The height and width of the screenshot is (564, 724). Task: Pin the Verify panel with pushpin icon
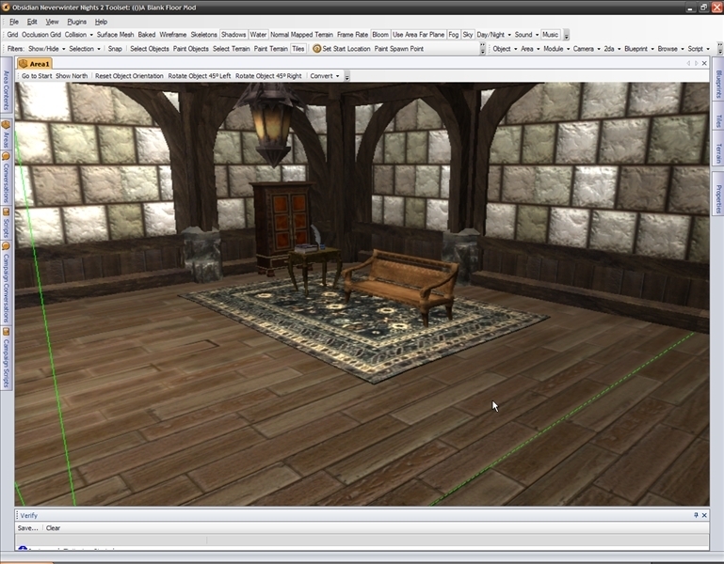(697, 515)
